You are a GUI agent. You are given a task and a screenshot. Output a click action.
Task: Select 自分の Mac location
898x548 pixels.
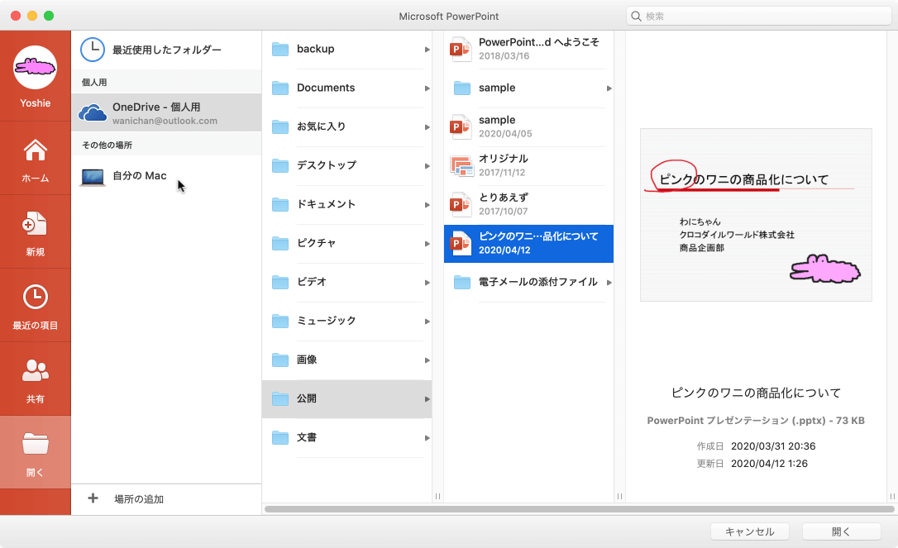(166, 176)
